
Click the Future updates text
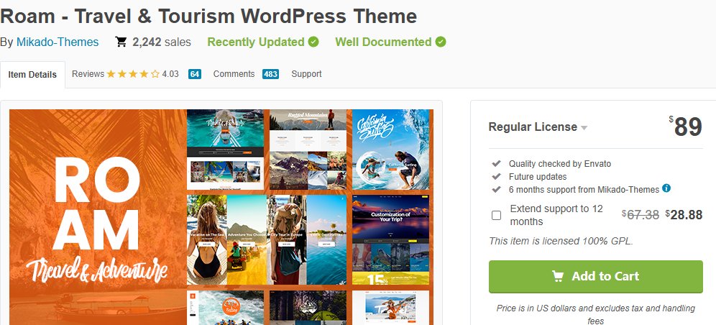coord(538,176)
